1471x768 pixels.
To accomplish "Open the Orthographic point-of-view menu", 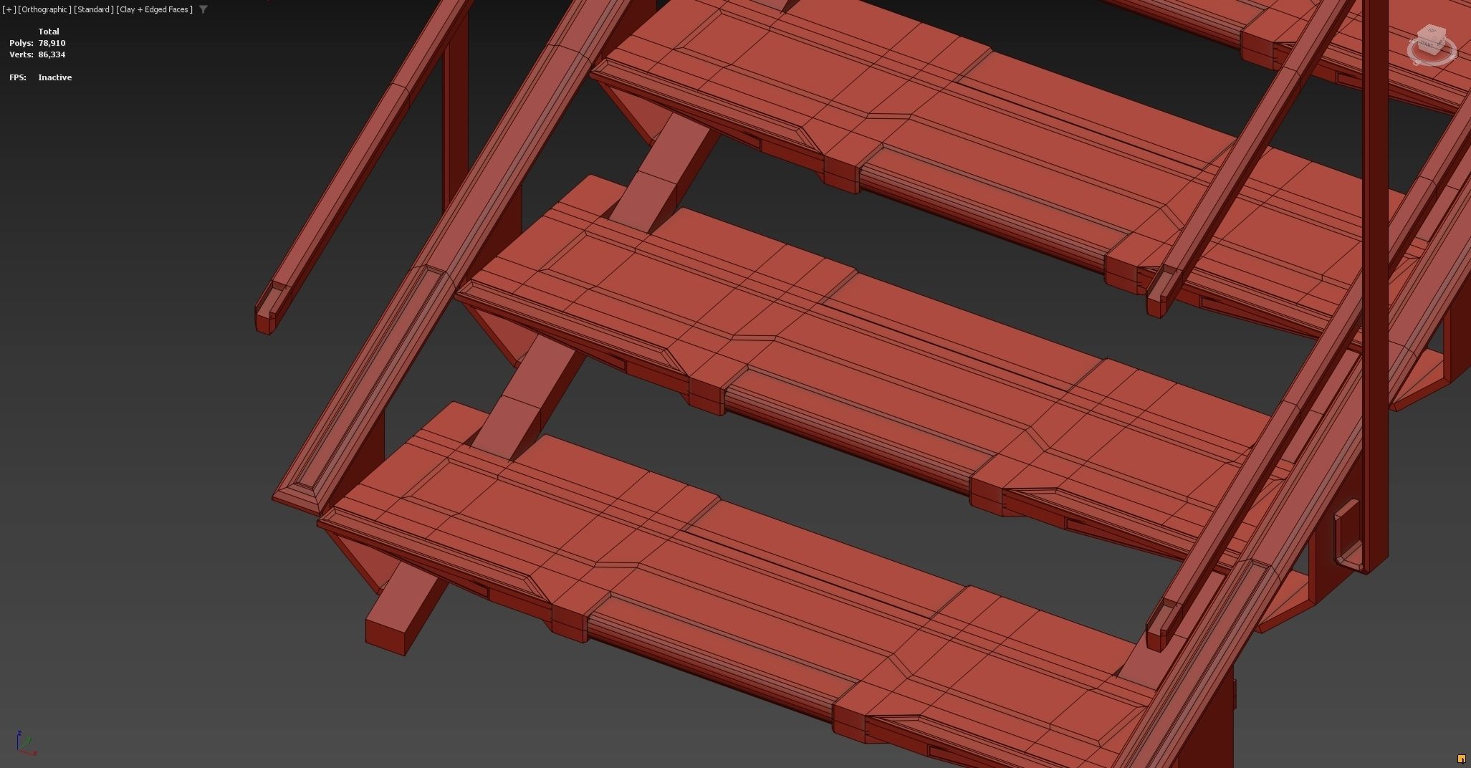I will coord(44,9).
